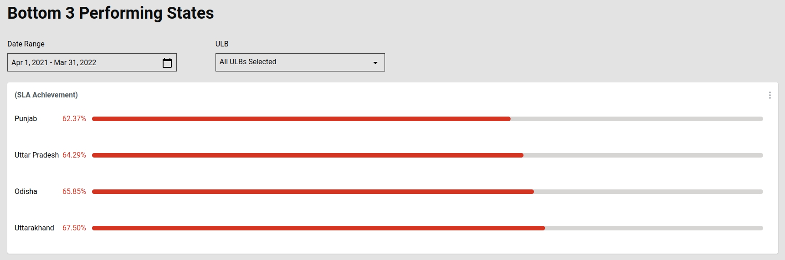Screen dimensions: 785x260
Task: Click the Punjab red progress bar
Action: tap(301, 119)
